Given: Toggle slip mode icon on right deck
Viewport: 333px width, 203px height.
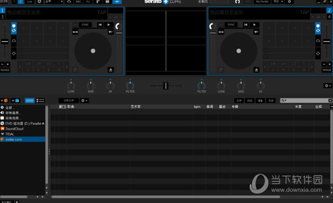Looking at the screenshot, I should (x=256, y=32).
